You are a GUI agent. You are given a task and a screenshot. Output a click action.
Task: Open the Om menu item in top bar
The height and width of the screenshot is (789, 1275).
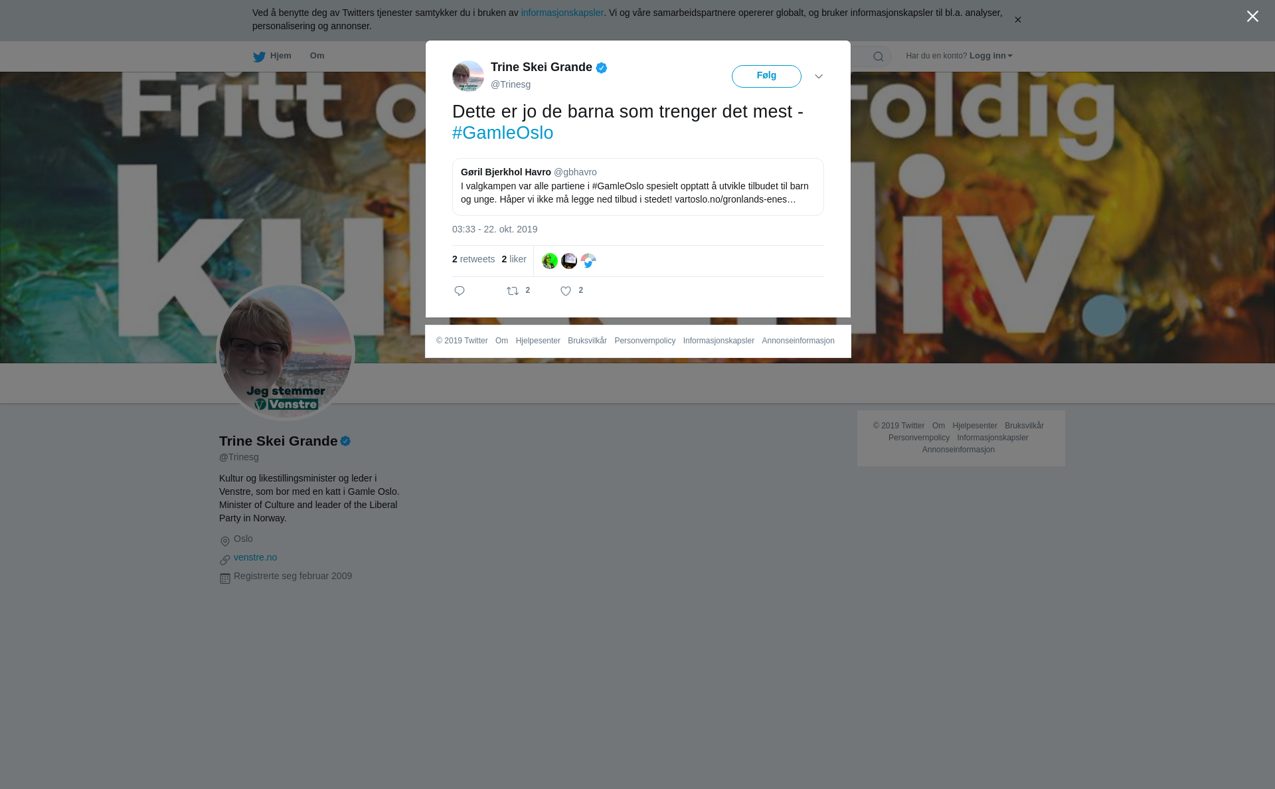pyautogui.click(x=317, y=56)
